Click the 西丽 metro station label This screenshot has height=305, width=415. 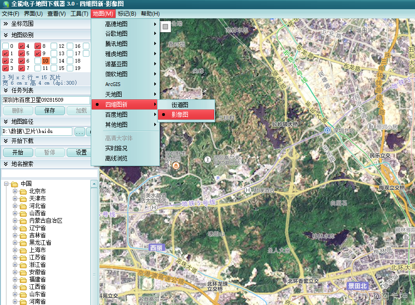[156, 248]
